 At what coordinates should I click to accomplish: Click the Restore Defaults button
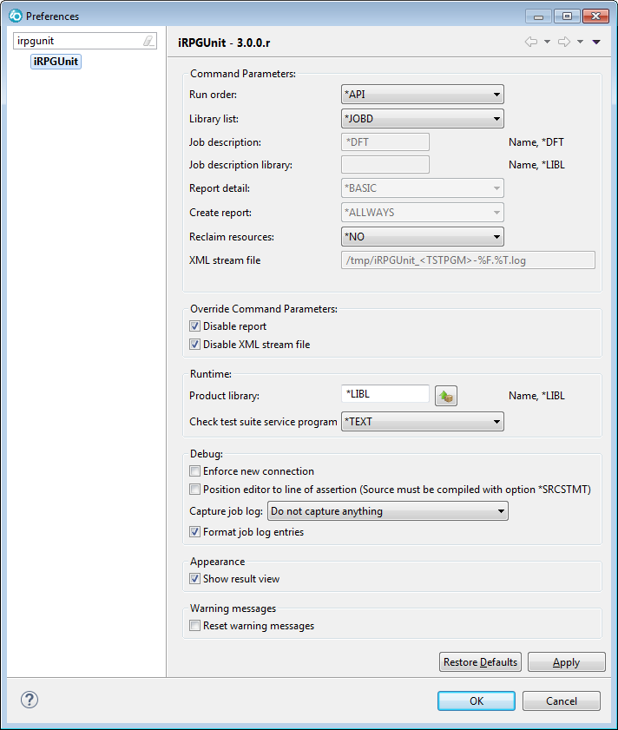(x=480, y=662)
